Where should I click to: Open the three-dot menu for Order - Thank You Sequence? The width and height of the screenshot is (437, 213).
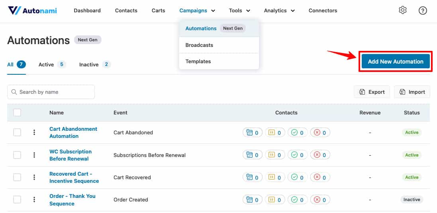click(x=34, y=199)
